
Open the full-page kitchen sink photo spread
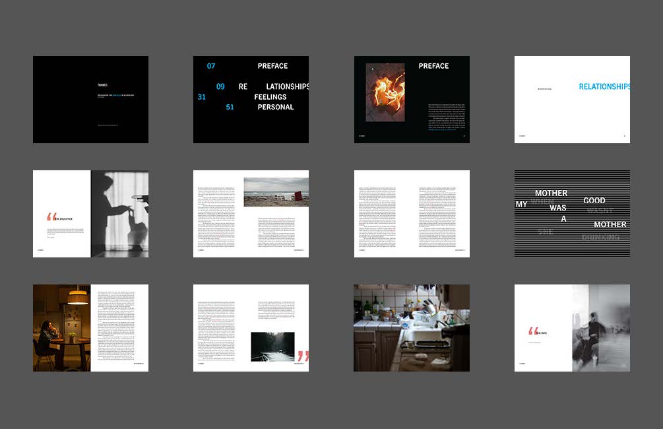click(x=412, y=328)
